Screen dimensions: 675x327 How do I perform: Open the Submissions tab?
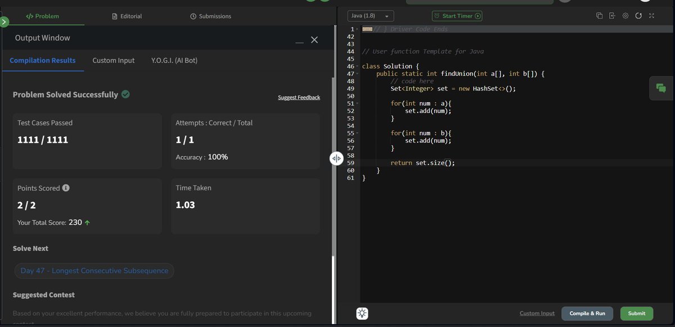pos(211,16)
